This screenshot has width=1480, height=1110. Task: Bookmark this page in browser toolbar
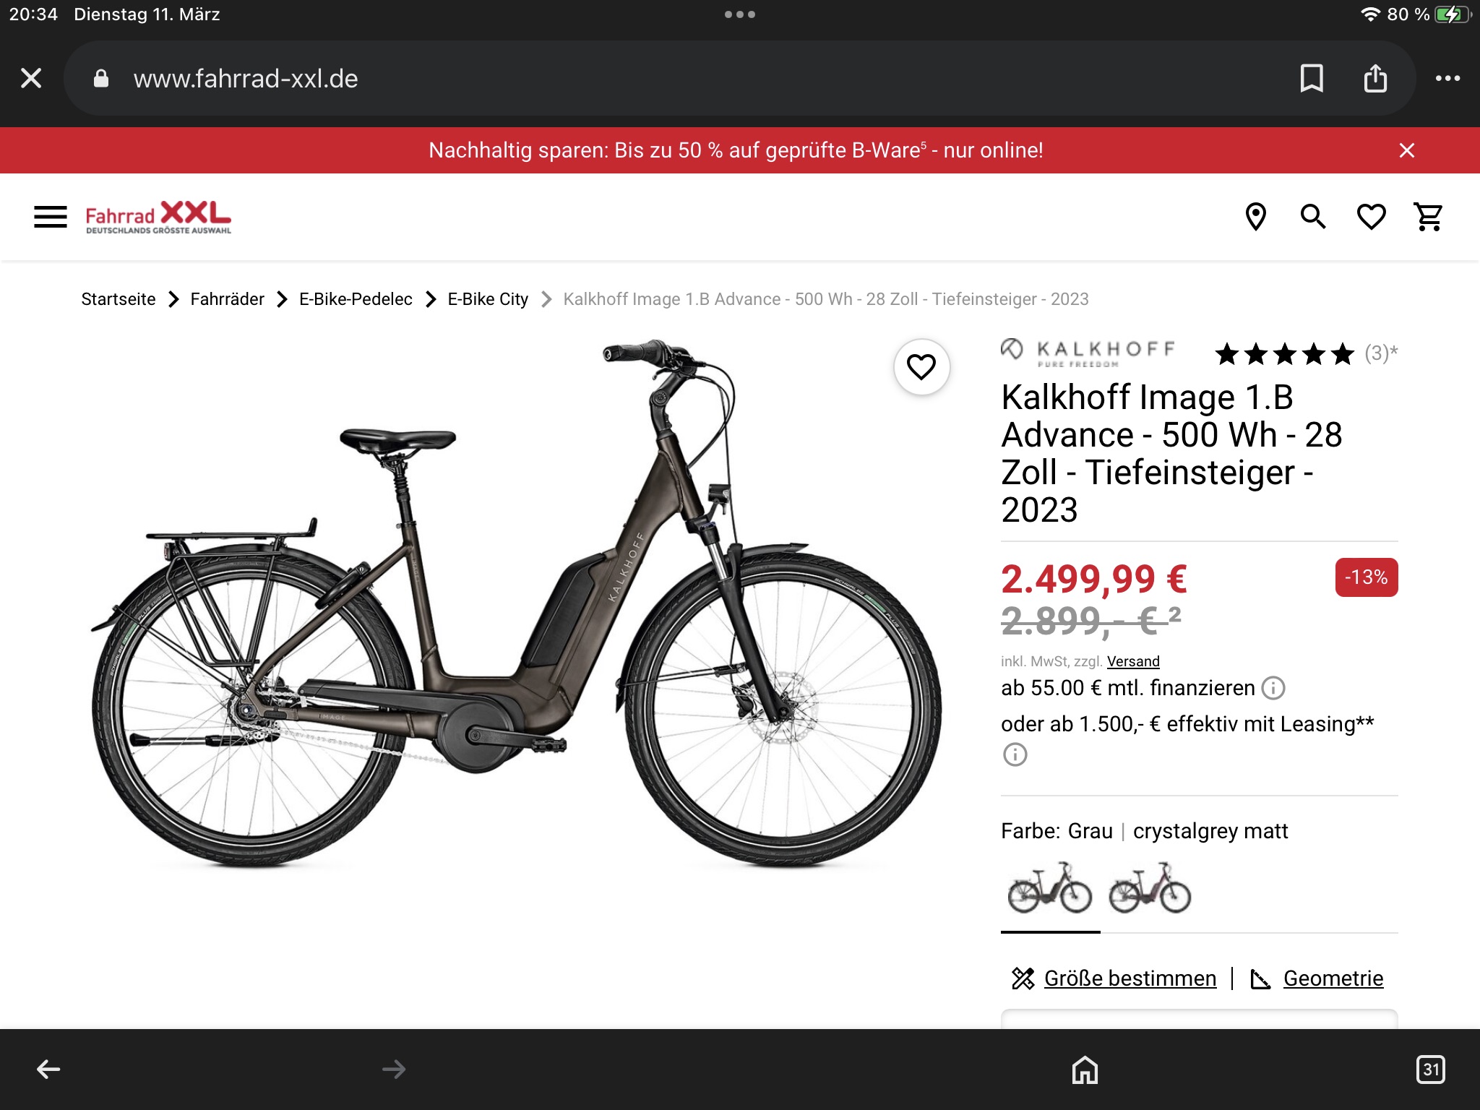pos(1312,78)
